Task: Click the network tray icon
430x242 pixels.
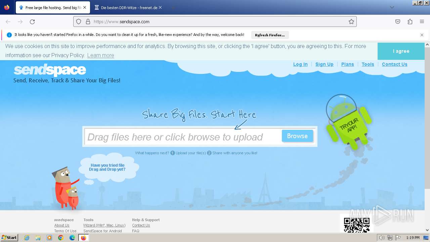Action: (390, 238)
